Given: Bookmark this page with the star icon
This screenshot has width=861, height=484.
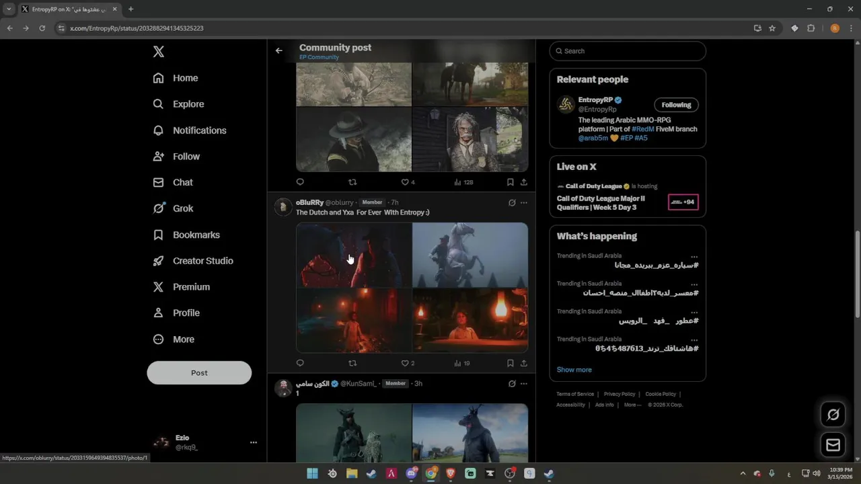Looking at the screenshot, I should pos(772,28).
